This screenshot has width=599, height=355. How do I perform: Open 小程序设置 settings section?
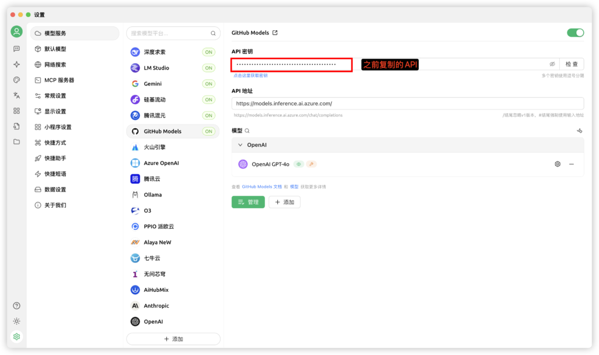click(x=75, y=127)
